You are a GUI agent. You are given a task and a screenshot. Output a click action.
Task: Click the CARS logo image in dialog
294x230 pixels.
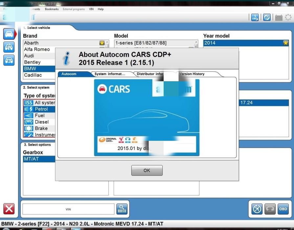[x=114, y=89]
